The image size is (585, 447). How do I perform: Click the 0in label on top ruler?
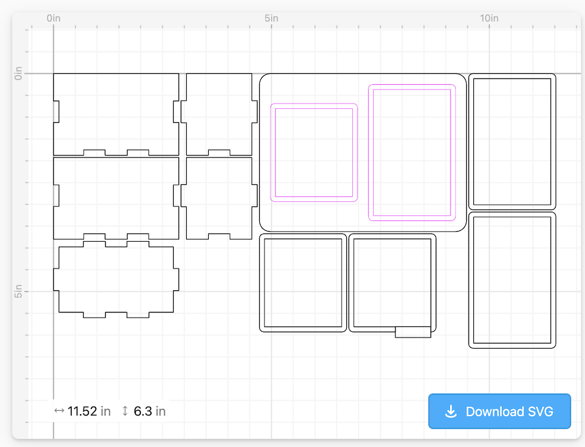click(x=53, y=18)
